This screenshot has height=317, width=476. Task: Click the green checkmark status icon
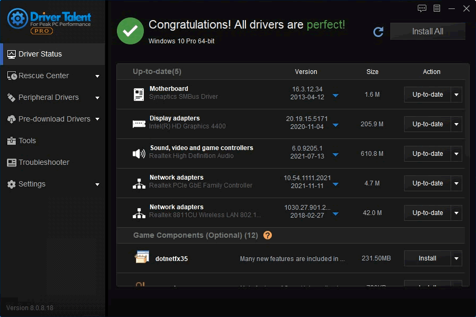coord(130,31)
